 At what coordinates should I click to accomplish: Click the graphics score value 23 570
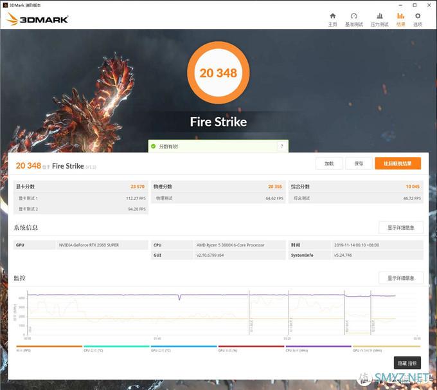(138, 187)
